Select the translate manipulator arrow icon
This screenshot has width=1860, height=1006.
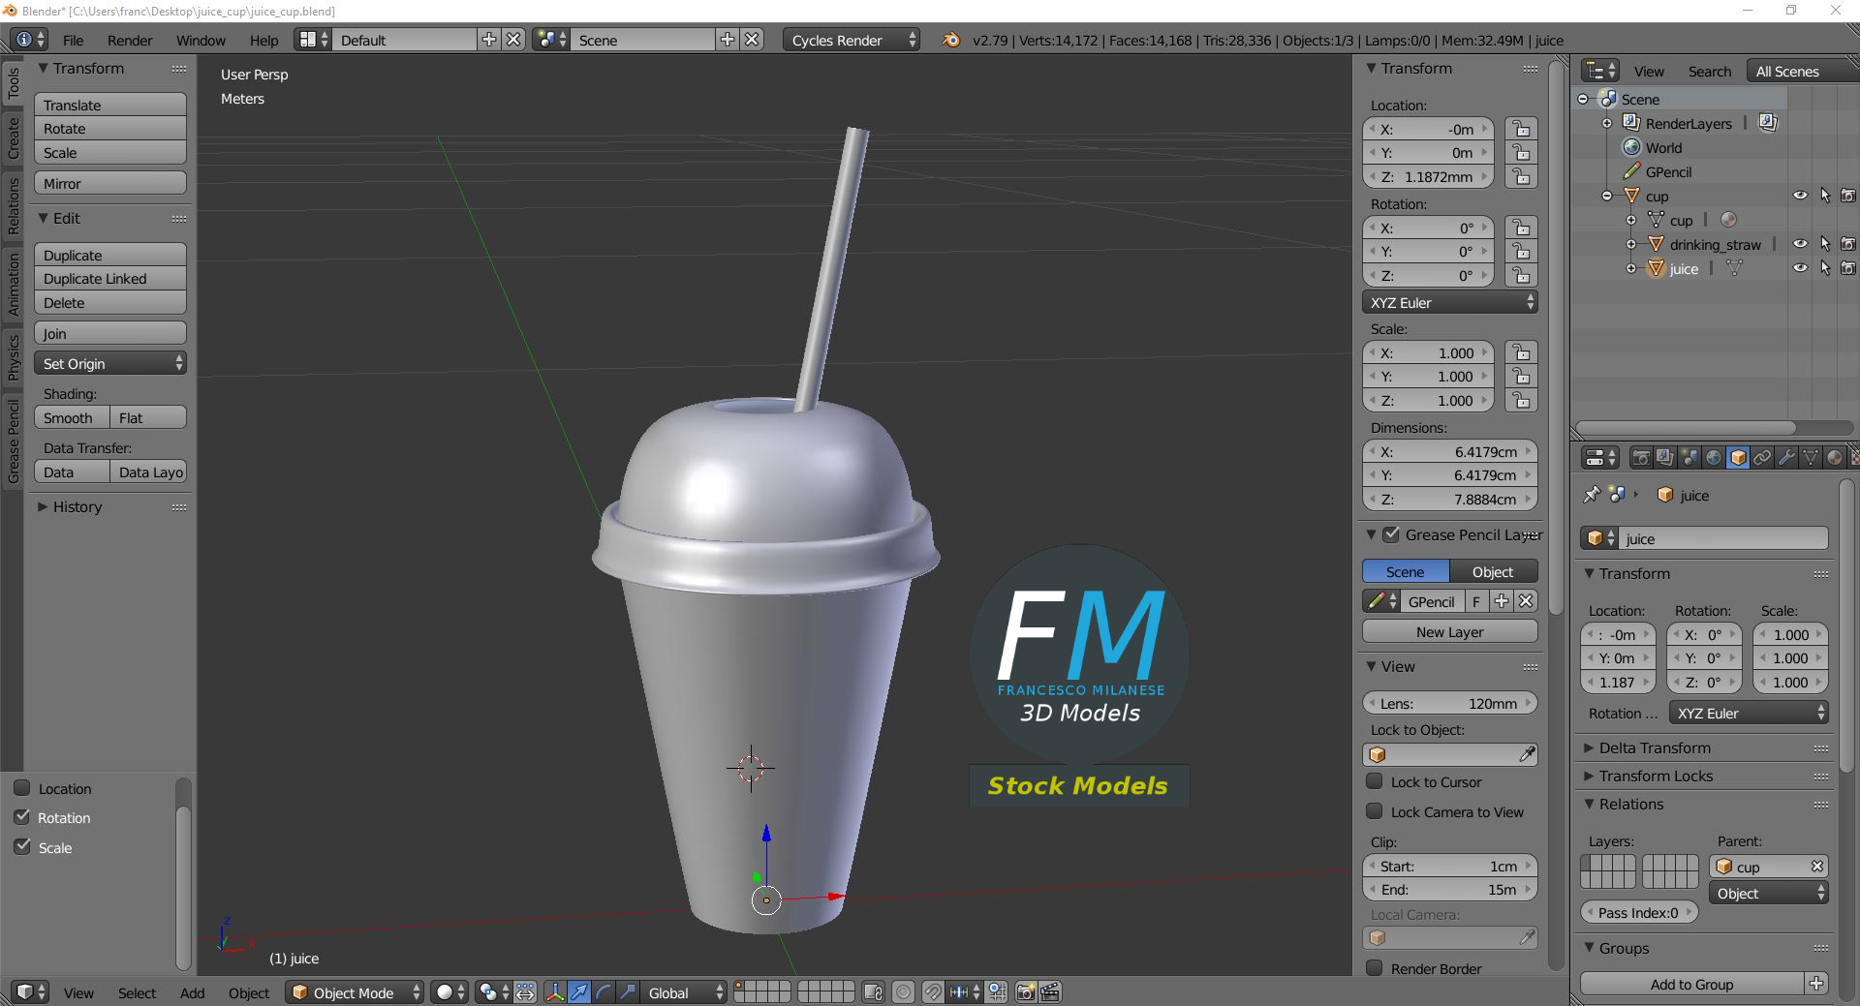pyautogui.click(x=579, y=992)
